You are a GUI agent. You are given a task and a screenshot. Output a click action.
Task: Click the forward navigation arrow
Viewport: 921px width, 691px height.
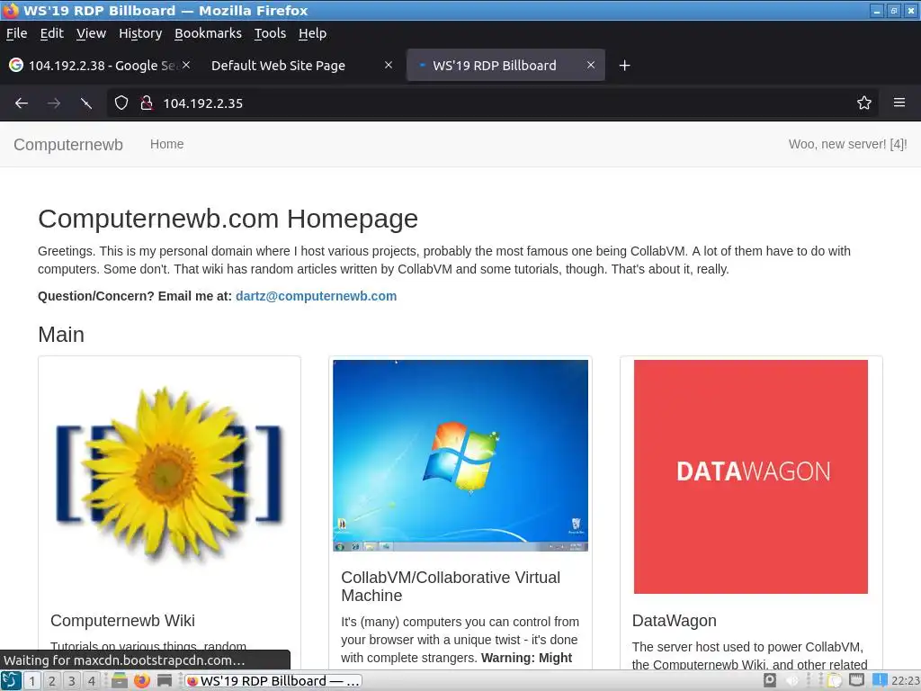tap(53, 103)
